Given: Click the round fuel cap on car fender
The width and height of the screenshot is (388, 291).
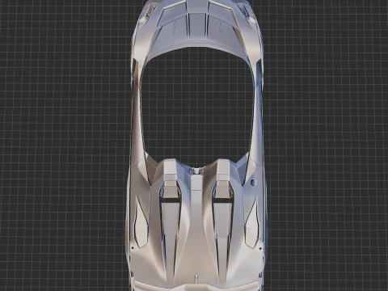Looking at the screenshot, I should 253,182.
